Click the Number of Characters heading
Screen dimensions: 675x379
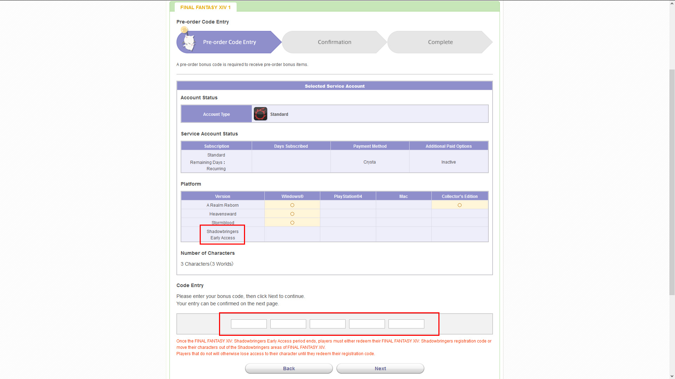(x=207, y=253)
